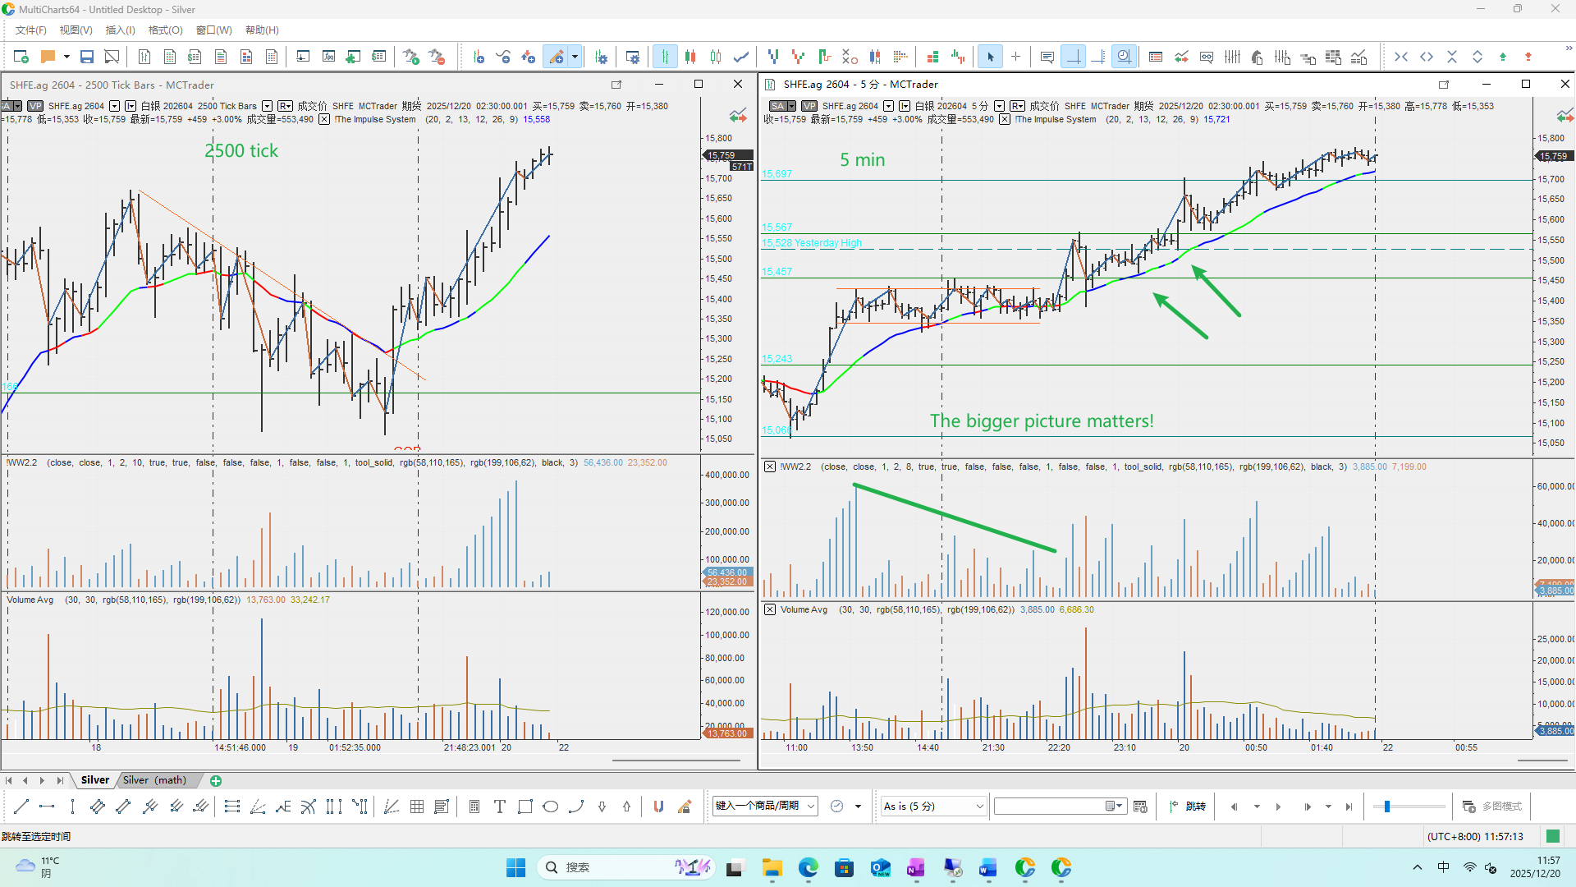Expand SHFE.ag 2604 symbol dropdown in tick chart
The width and height of the screenshot is (1576, 887).
115,106
